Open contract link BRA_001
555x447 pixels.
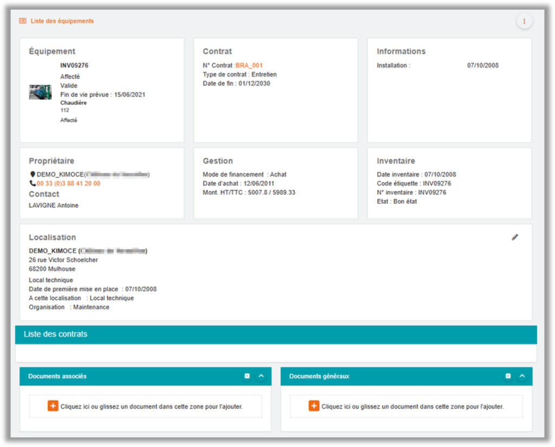pos(249,66)
